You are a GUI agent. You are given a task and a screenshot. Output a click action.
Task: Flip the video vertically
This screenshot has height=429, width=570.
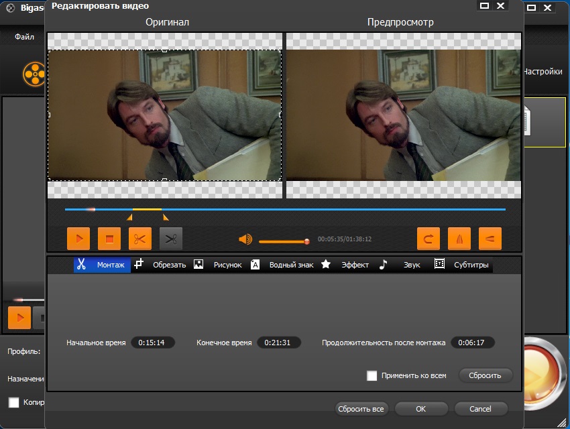[x=490, y=239]
